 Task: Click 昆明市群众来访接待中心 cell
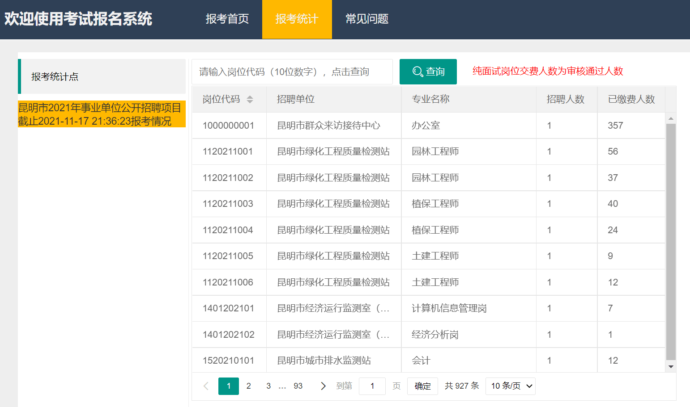coord(334,126)
